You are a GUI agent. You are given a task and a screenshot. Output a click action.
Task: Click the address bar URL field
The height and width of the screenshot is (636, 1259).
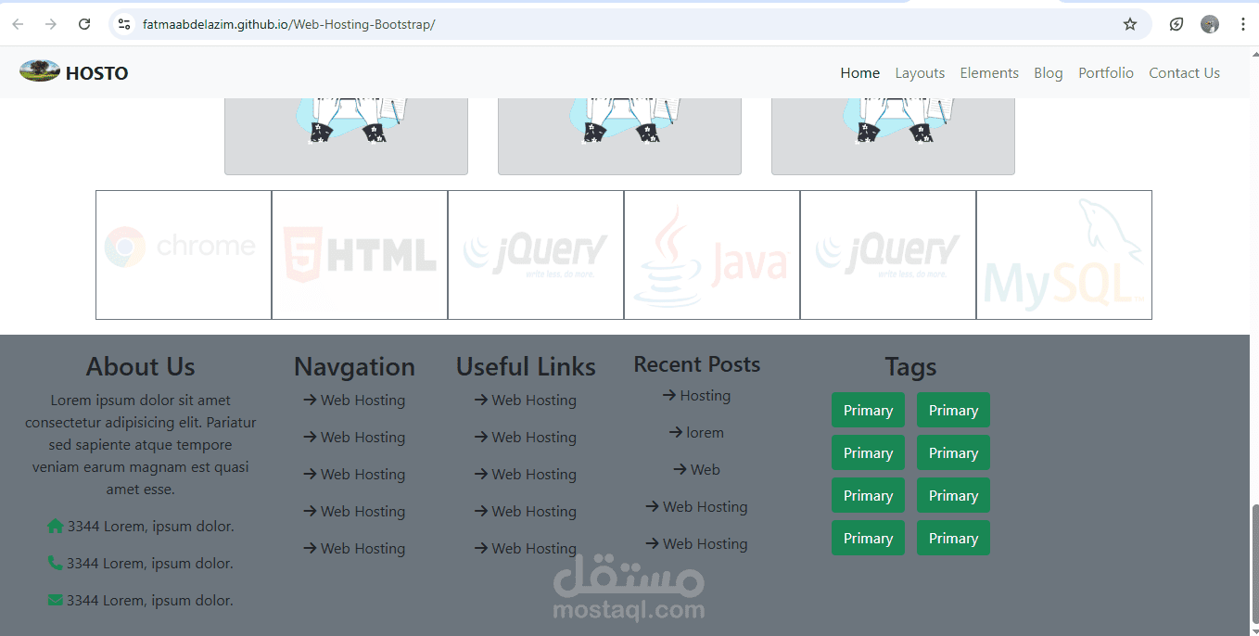(630, 24)
